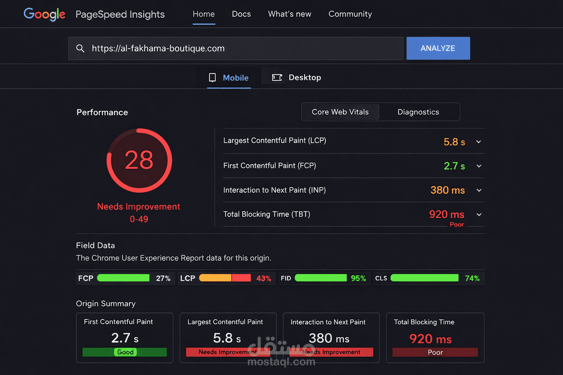Click the PageSpeed Insights title link

coord(120,14)
